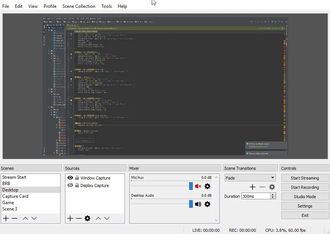330x234 pixels.
Task: Increase transition duration with up arrow
Action: (273, 194)
